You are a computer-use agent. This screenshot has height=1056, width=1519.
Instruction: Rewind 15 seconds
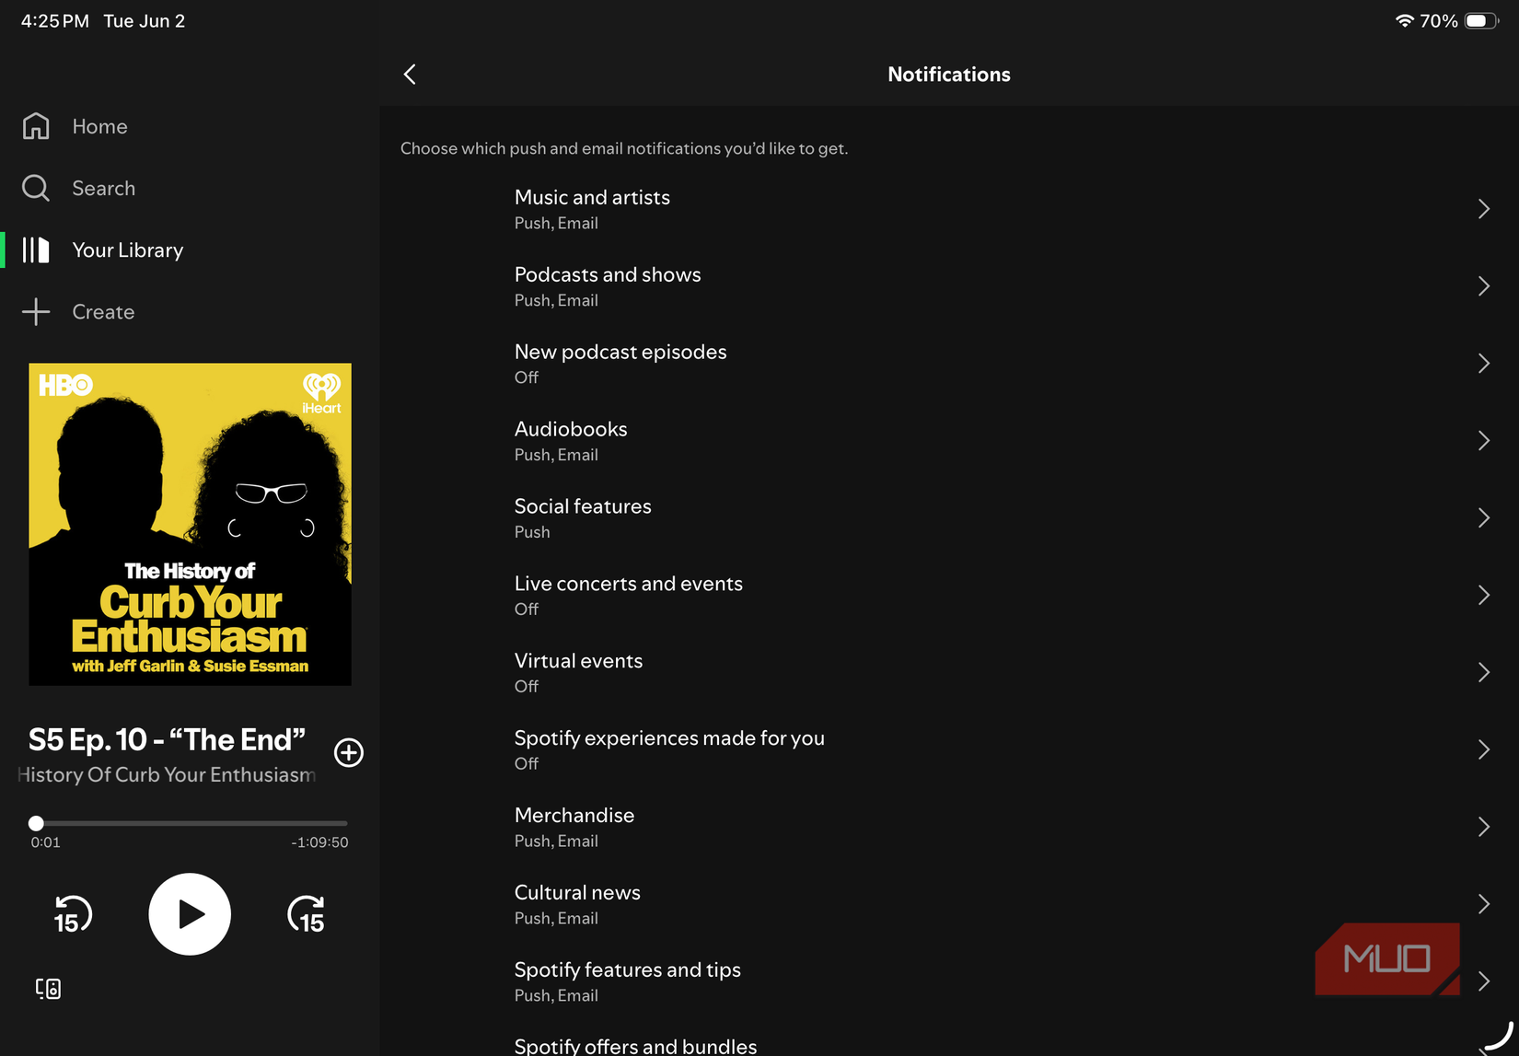(72, 914)
